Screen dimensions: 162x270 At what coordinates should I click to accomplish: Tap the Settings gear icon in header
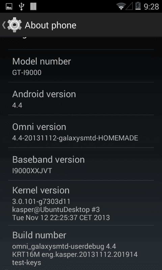[x=15, y=25]
